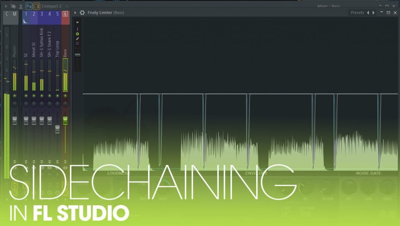Viewport: 400px width, 226px height.
Task: Toggle the orange highlighted mixer view icon
Action: (x=36, y=6)
